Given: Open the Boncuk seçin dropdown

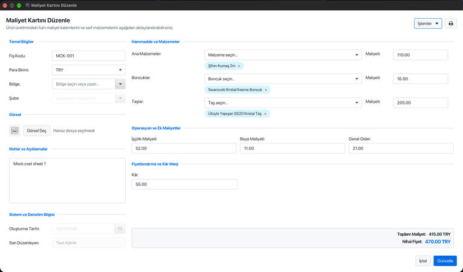Looking at the screenshot, I should coord(283,79).
